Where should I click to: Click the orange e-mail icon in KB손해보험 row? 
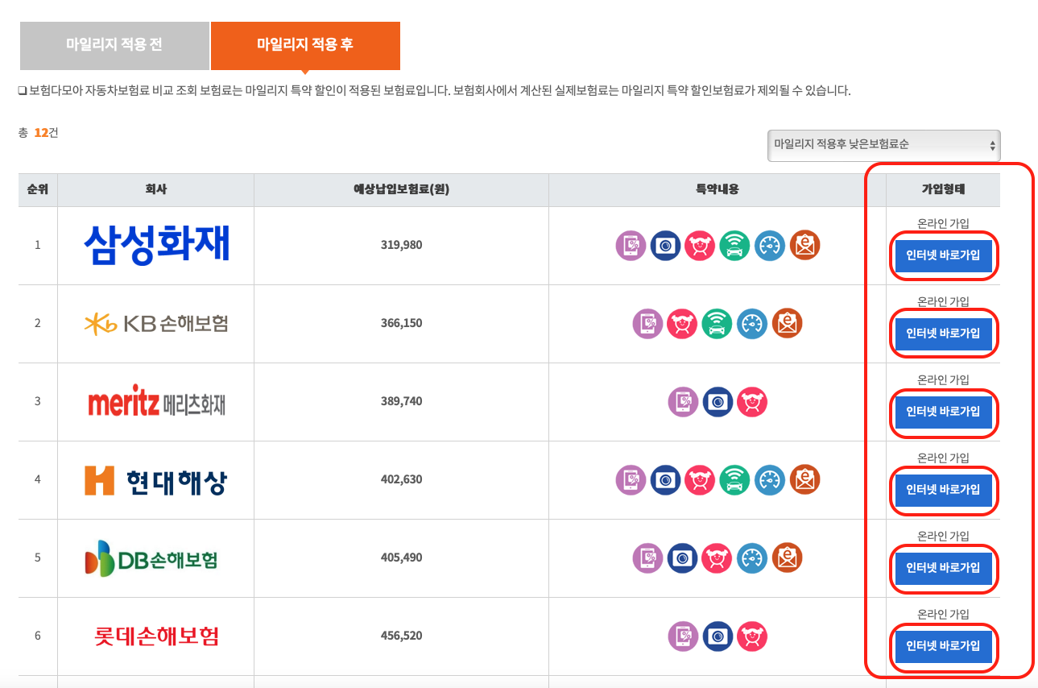[x=787, y=324]
